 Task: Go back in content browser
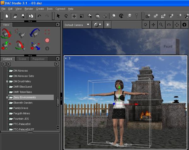click(3, 64)
